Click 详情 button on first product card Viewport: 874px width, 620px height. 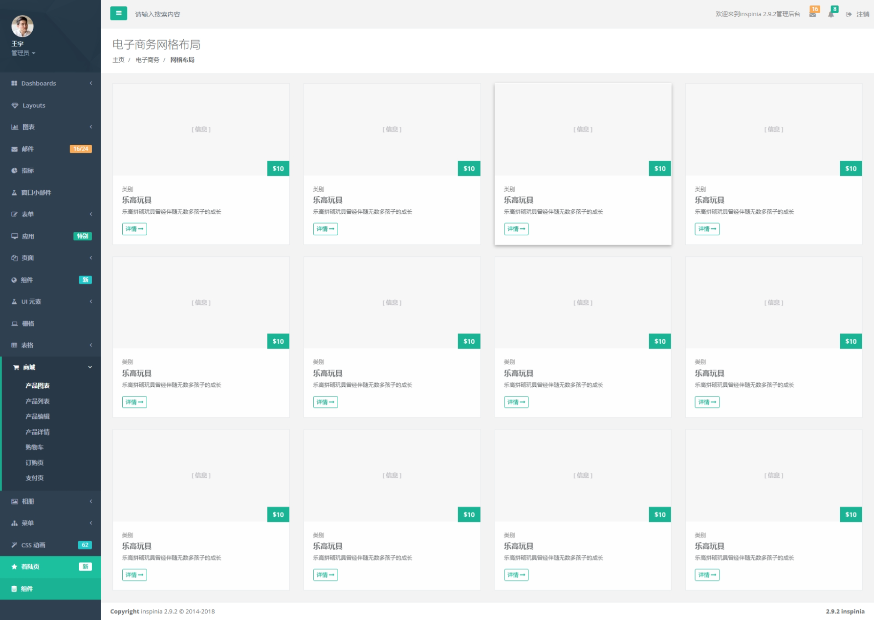tap(134, 229)
